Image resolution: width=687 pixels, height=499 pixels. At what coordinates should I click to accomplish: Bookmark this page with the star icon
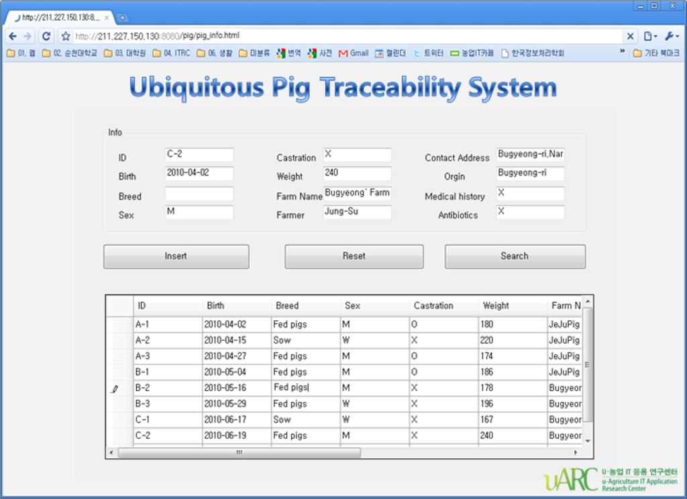66,36
